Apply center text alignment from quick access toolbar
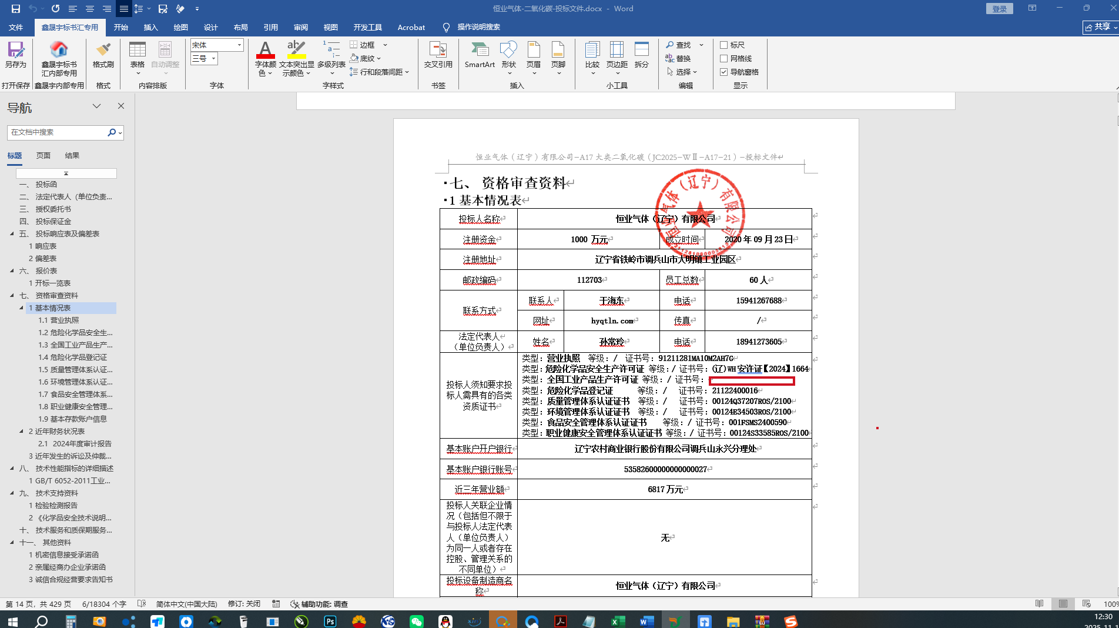 90,9
